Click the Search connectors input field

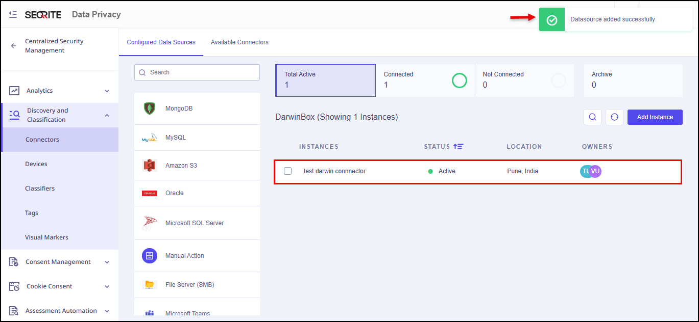[x=197, y=72]
